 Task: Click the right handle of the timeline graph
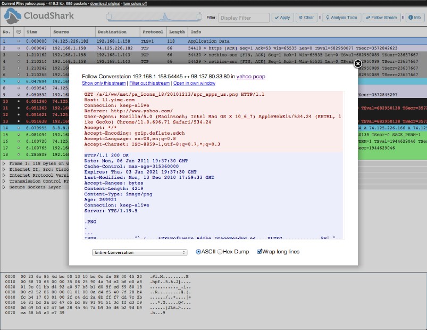coord(199,17)
